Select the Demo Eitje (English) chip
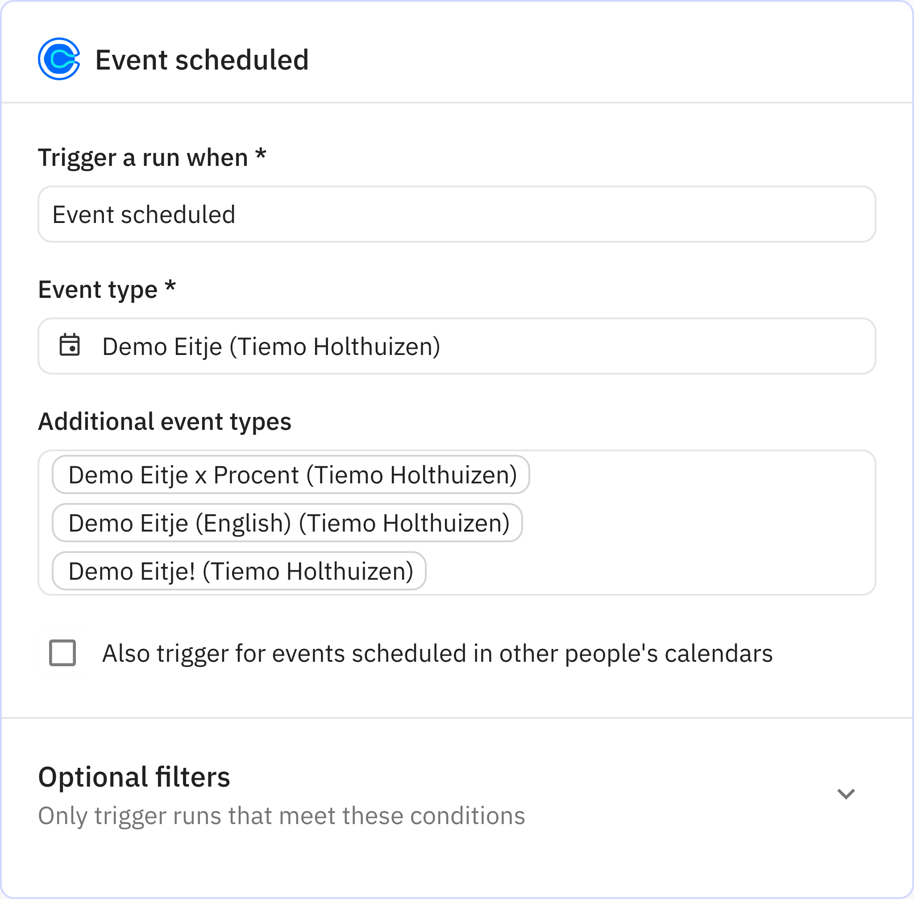914x899 pixels. [x=287, y=523]
